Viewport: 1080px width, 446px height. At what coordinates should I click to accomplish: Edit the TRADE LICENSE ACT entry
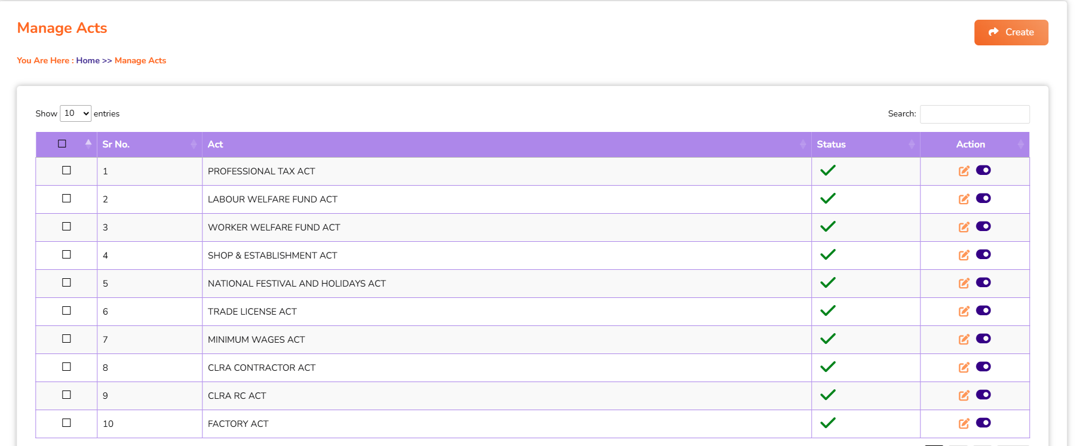tap(964, 312)
